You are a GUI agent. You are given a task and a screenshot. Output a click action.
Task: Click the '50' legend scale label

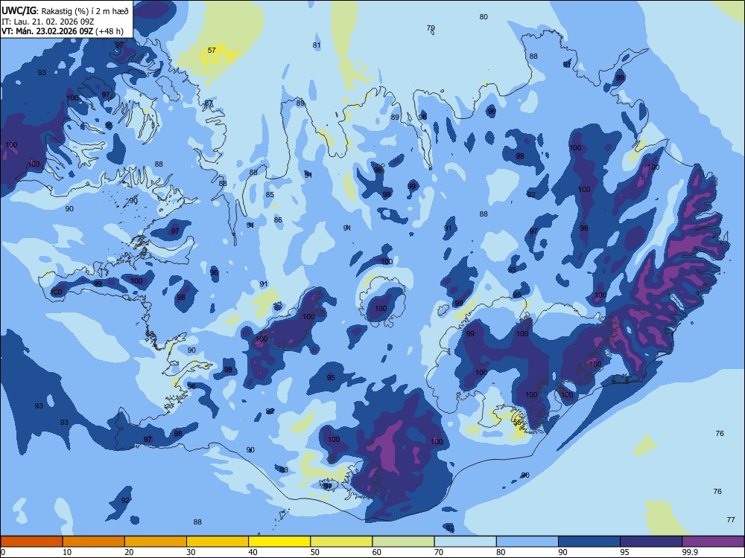click(x=315, y=552)
